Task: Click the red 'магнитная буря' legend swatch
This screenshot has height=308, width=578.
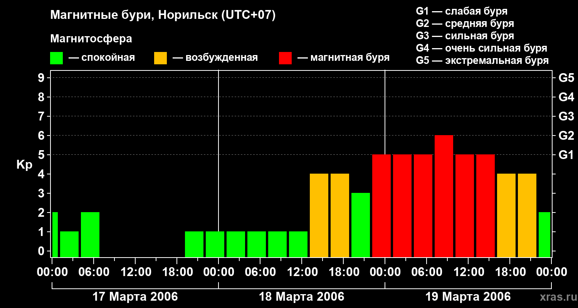Action: [285, 58]
